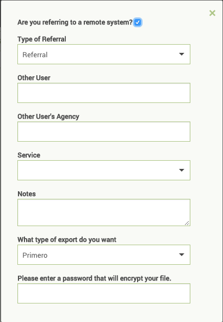Focus the Other User's Agency text box
This screenshot has height=322, width=223.
[104, 132]
